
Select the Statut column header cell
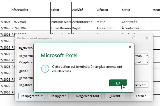click(x=136, y=10)
